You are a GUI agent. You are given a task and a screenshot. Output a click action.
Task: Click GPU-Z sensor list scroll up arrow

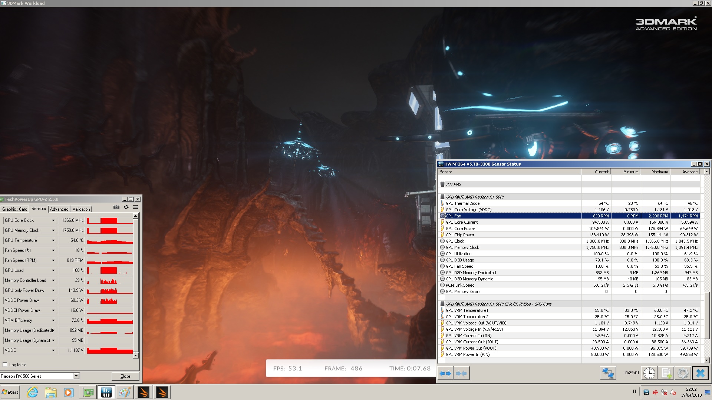point(136,216)
